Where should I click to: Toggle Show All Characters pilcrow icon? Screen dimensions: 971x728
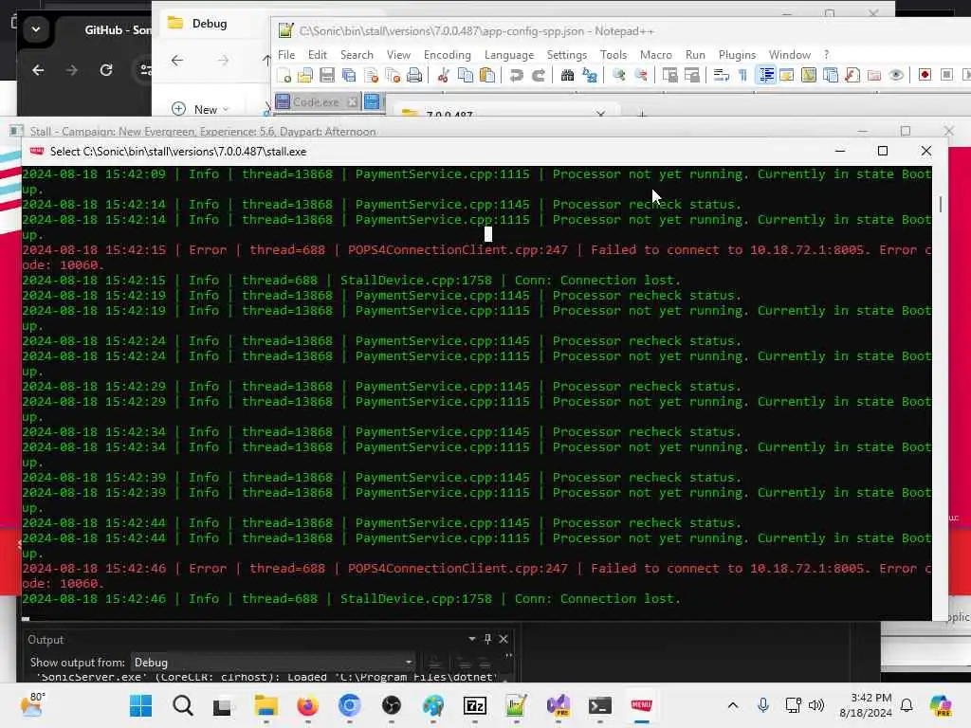click(x=743, y=76)
